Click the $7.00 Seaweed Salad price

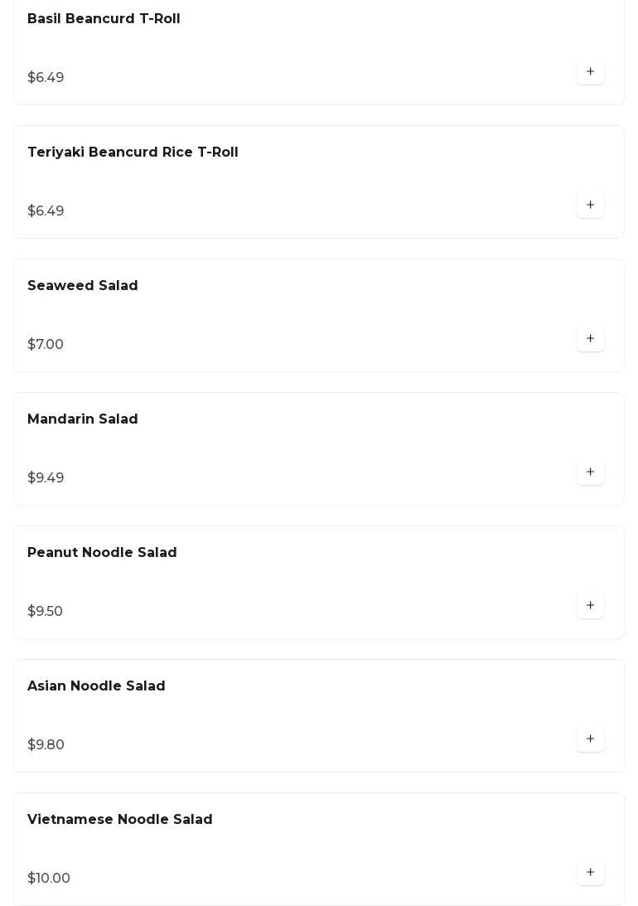click(46, 344)
